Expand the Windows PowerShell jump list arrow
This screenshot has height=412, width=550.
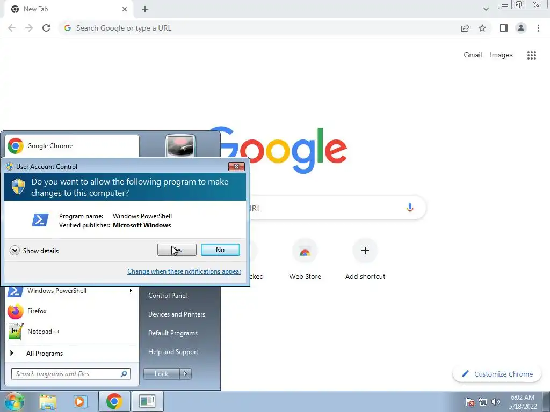pos(131,290)
